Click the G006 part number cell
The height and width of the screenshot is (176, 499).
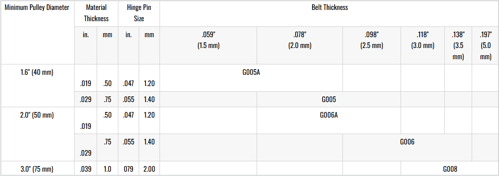tap(408, 142)
